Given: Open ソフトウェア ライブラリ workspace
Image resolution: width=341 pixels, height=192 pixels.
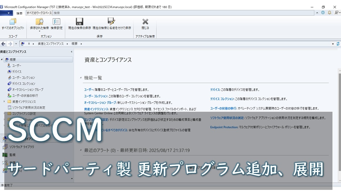Looking at the screenshot, I should 22,147.
